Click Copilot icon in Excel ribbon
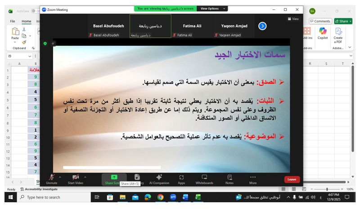 point(323,33)
